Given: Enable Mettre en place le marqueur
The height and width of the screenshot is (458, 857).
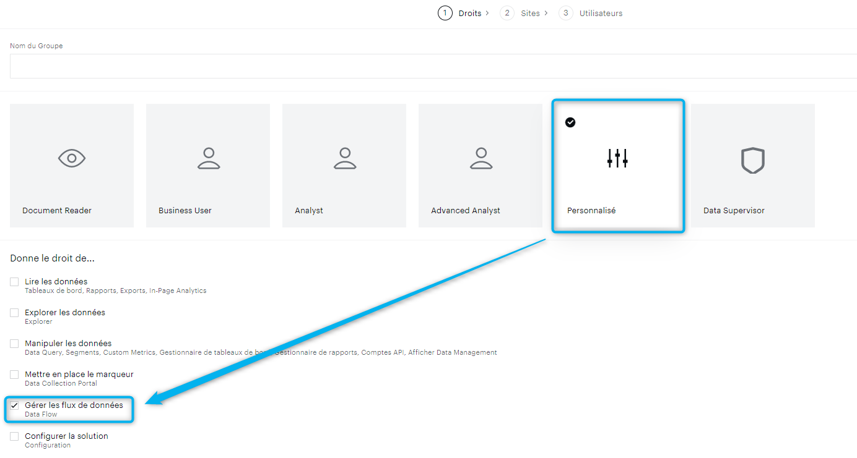Looking at the screenshot, I should pyautogui.click(x=14, y=375).
